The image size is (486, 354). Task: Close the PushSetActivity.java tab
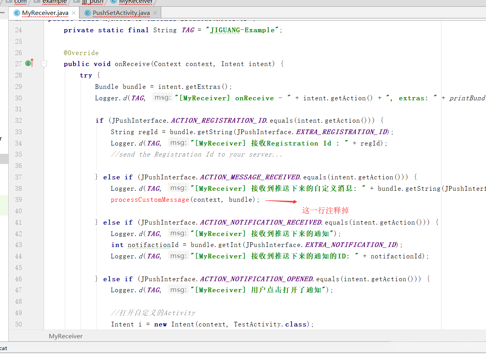click(x=155, y=13)
